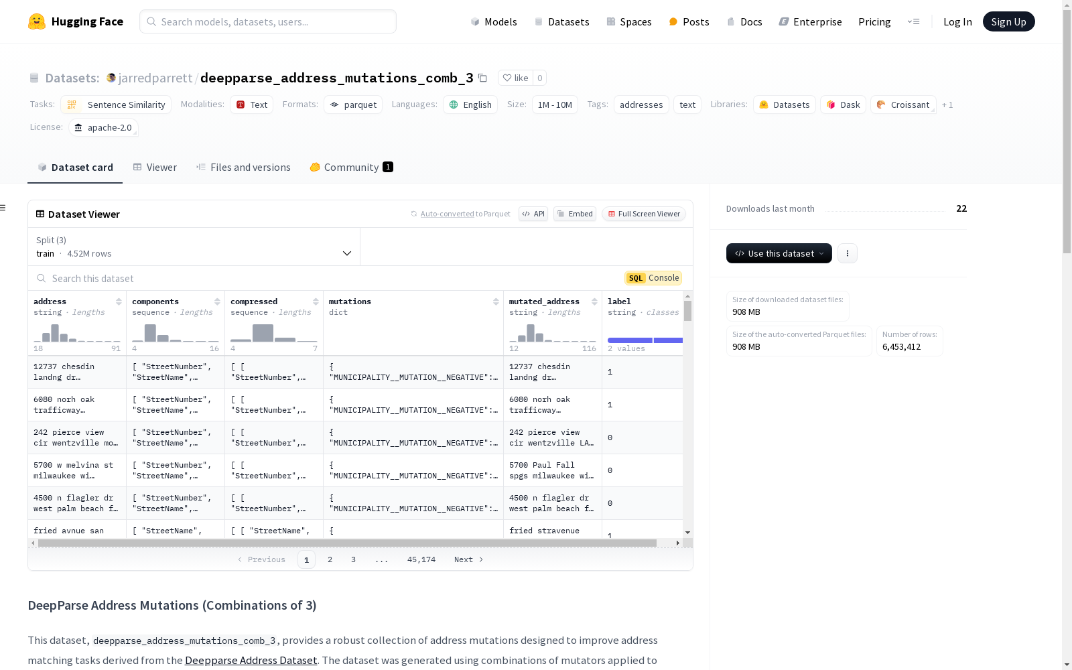Open the left sidebar table of contents icon
The height and width of the screenshot is (670, 1072).
tap(3, 208)
